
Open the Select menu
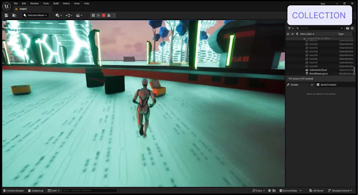pyautogui.click(x=66, y=4)
